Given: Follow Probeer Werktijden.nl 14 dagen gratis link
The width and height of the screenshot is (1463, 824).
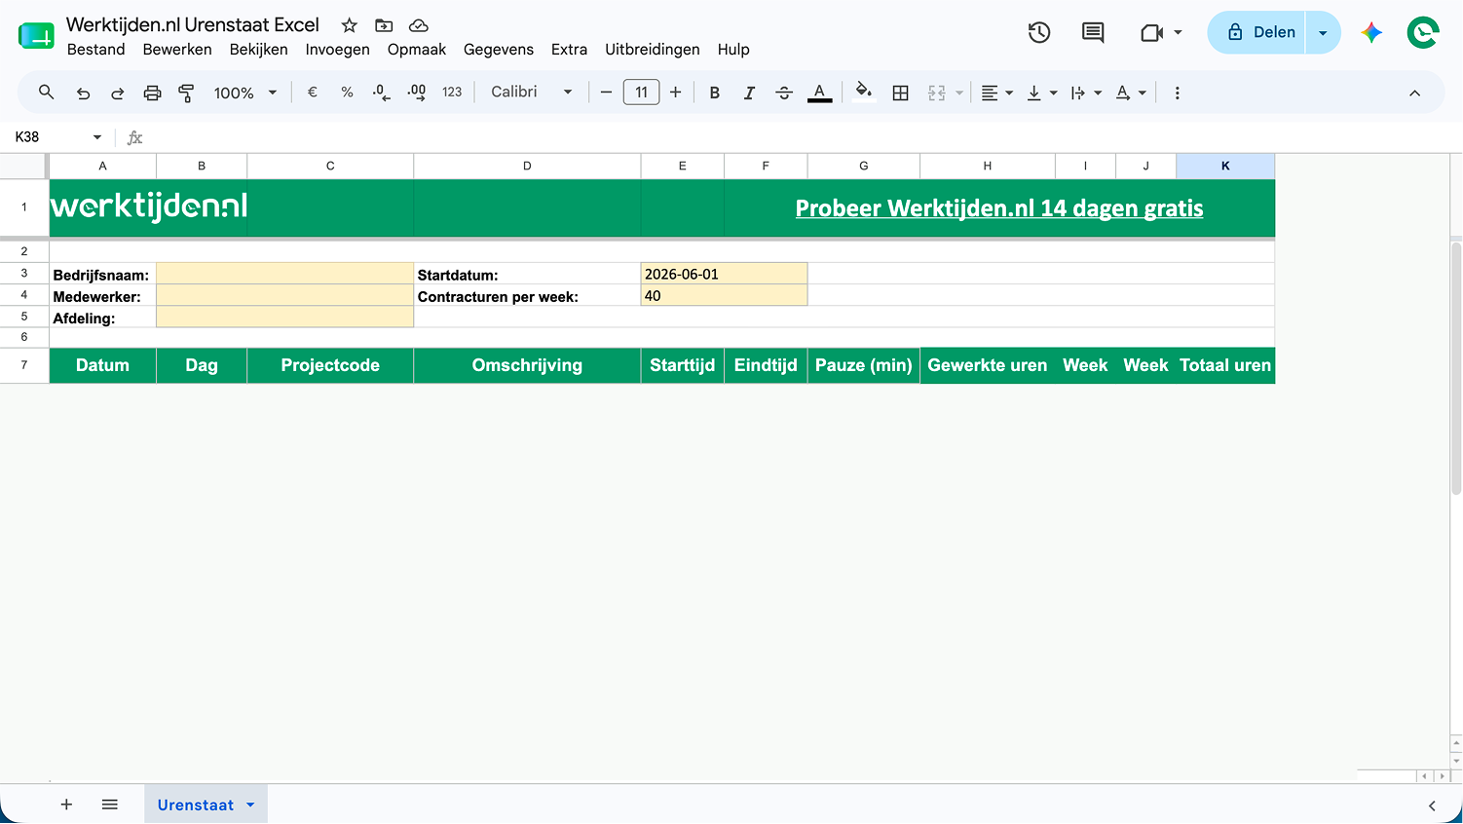Looking at the screenshot, I should click(999, 208).
